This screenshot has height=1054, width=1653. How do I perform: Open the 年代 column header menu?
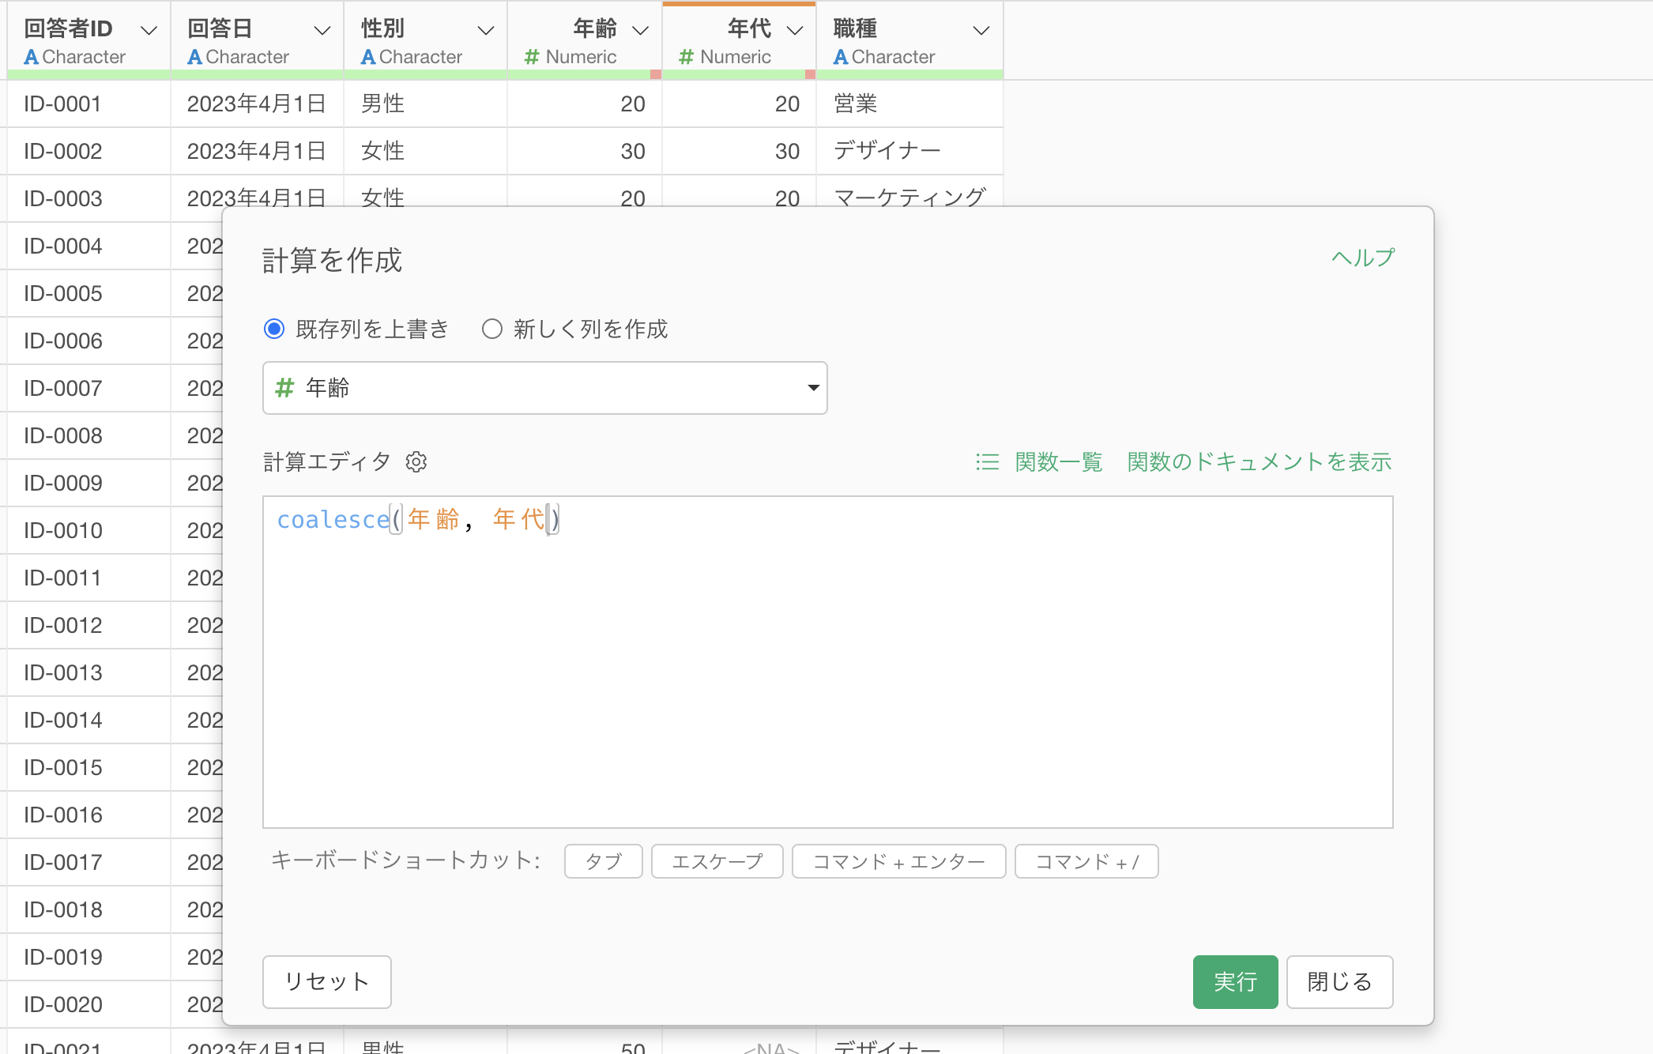[x=794, y=30]
